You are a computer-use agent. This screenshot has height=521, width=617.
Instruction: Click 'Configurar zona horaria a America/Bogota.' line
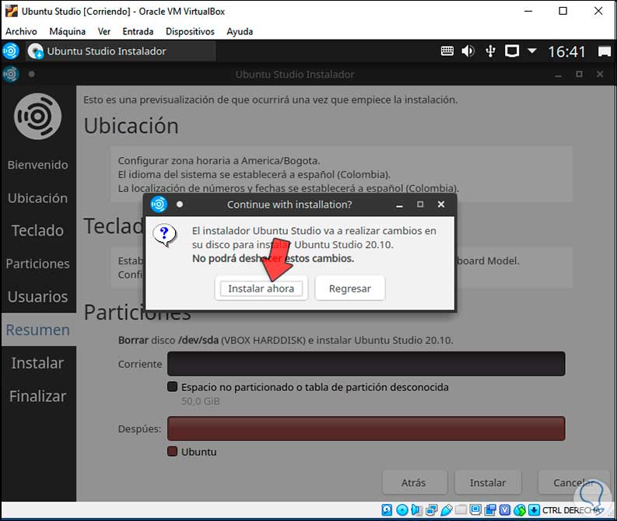(x=219, y=160)
